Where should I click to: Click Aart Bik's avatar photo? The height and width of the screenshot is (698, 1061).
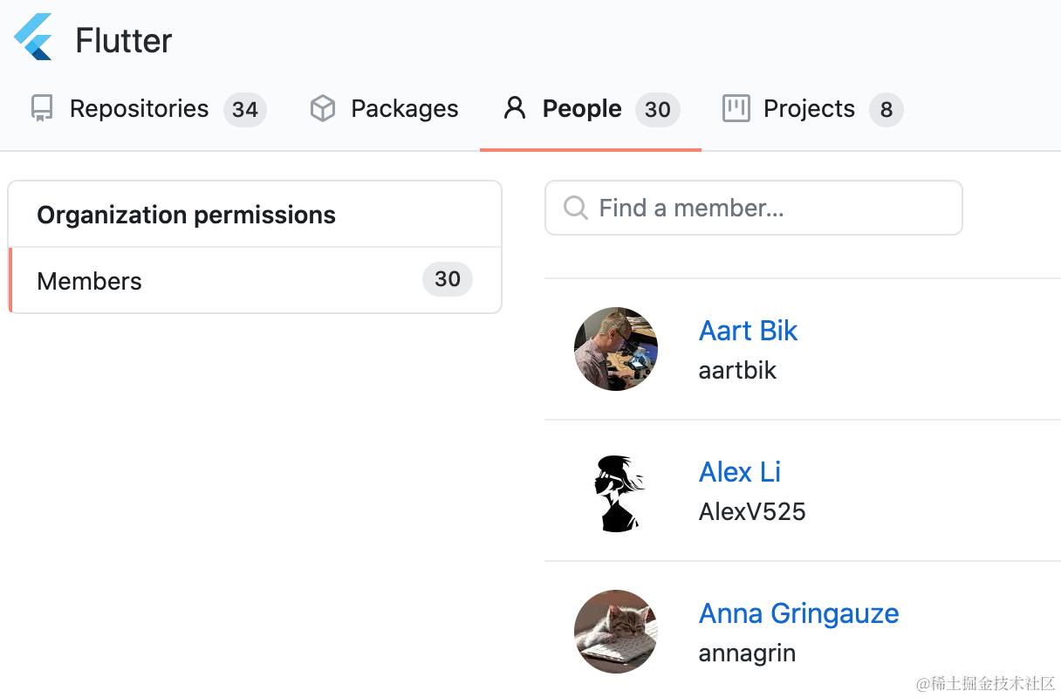pos(616,348)
